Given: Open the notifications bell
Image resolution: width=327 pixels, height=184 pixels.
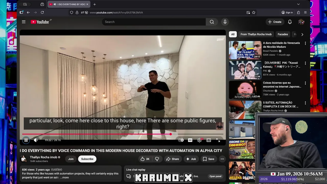Looking at the screenshot, I should tap(290, 22).
